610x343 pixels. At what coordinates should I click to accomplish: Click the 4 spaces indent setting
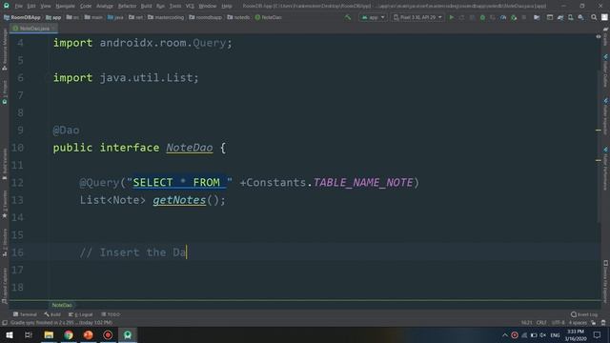click(x=578, y=322)
